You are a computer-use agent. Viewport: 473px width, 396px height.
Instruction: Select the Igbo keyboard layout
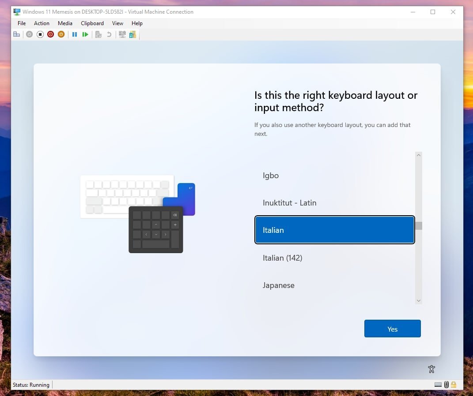click(x=334, y=175)
